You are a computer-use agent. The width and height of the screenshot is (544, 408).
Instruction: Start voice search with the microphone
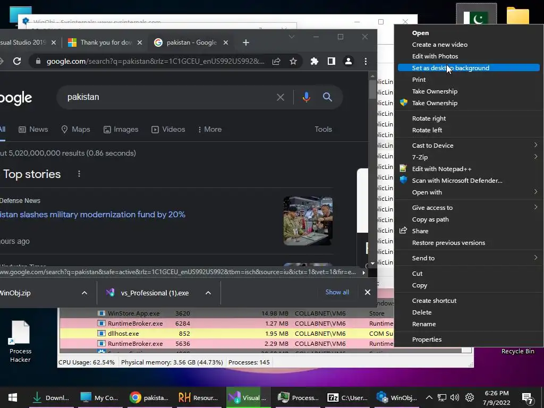pos(306,97)
